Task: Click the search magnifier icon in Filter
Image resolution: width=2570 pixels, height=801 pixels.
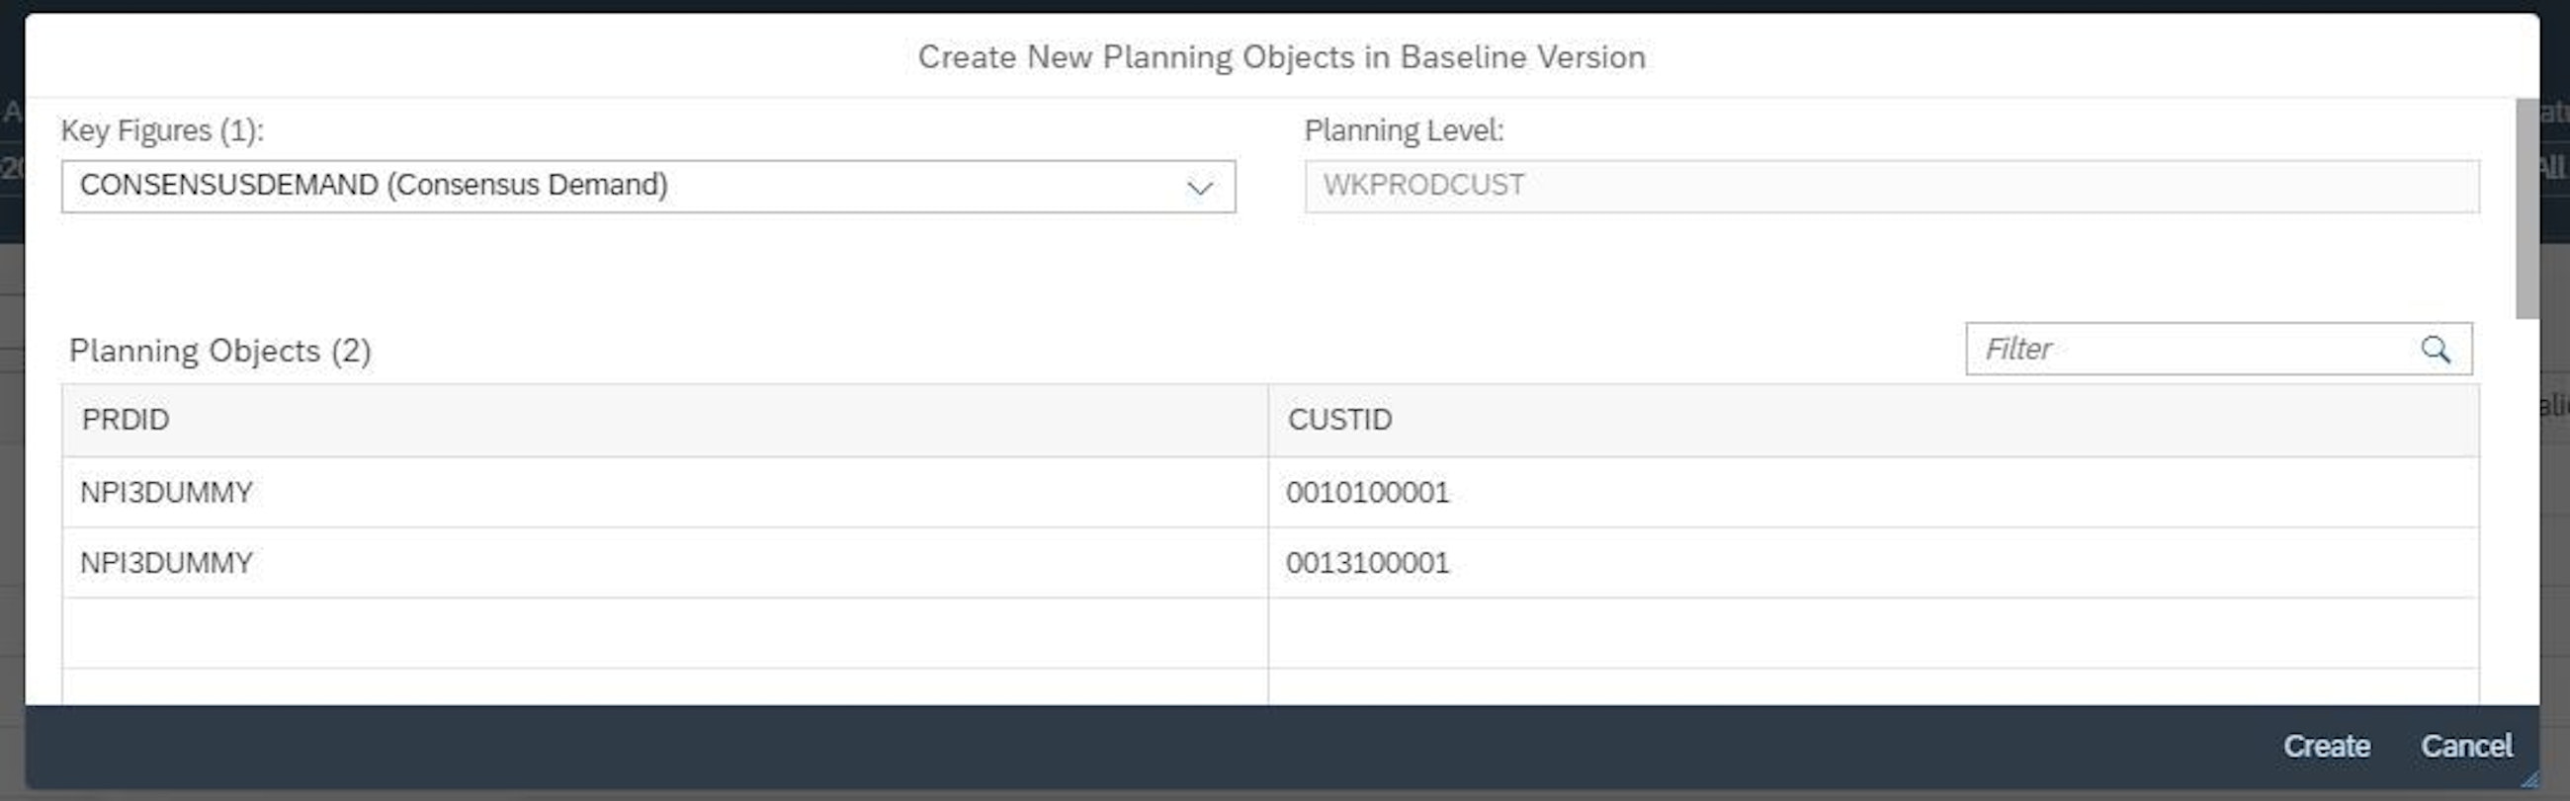Action: coord(2436,350)
